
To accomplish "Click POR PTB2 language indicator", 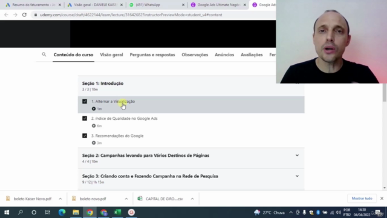I will coord(346,213).
